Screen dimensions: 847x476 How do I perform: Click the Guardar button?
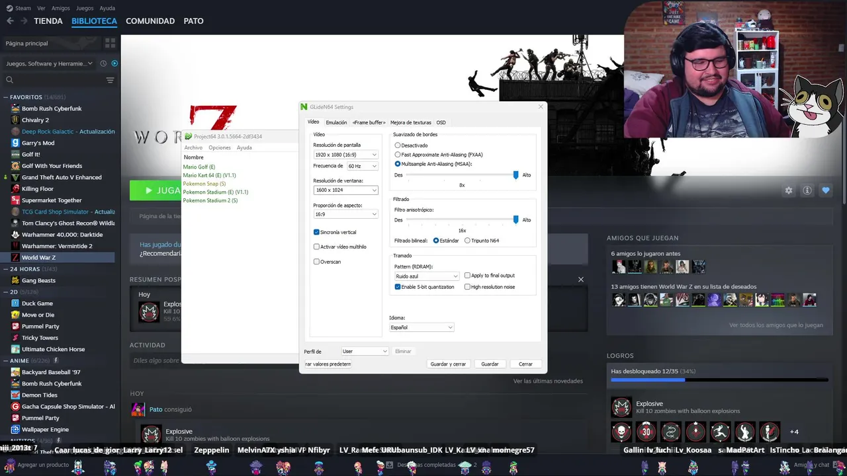(x=490, y=364)
